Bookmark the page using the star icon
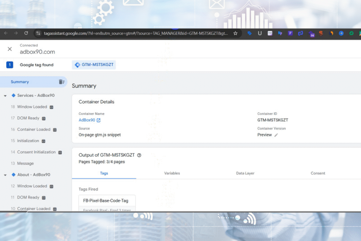 tap(235, 33)
